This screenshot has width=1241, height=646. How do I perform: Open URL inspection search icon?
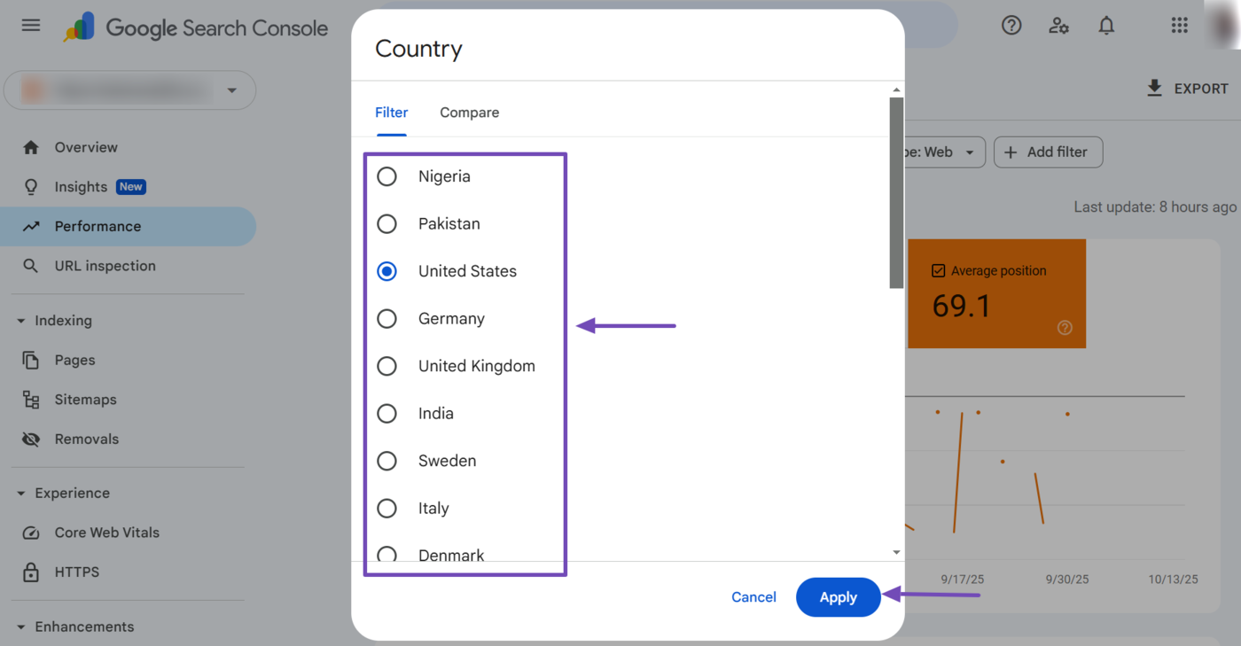(x=31, y=266)
